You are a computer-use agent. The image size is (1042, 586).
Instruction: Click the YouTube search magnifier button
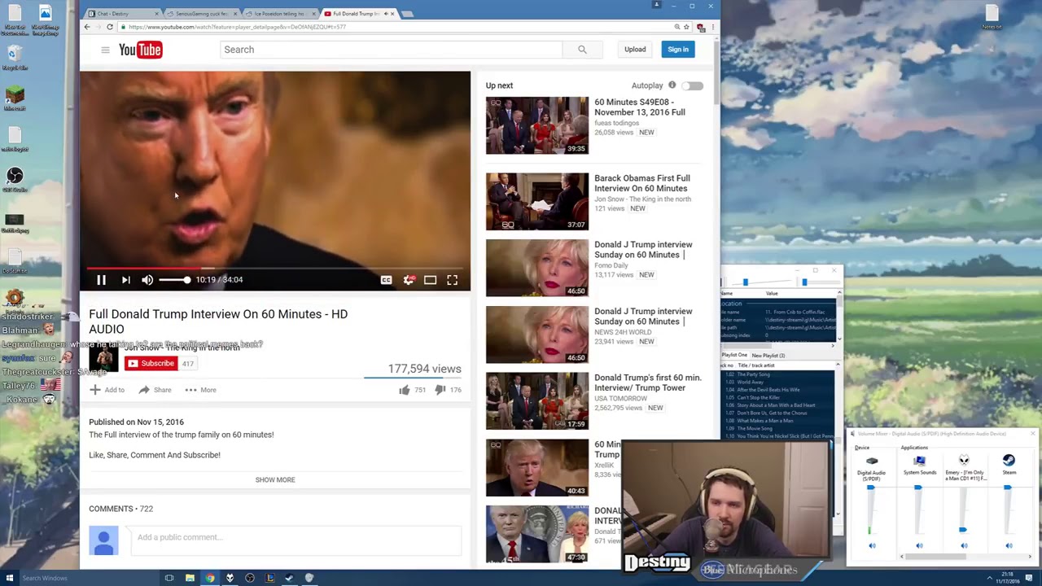pos(582,50)
